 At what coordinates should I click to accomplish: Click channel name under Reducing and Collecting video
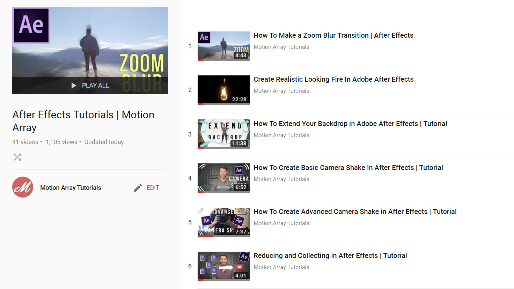pos(281,267)
